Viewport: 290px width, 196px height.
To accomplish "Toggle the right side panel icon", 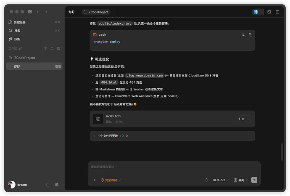I will click(277, 12).
